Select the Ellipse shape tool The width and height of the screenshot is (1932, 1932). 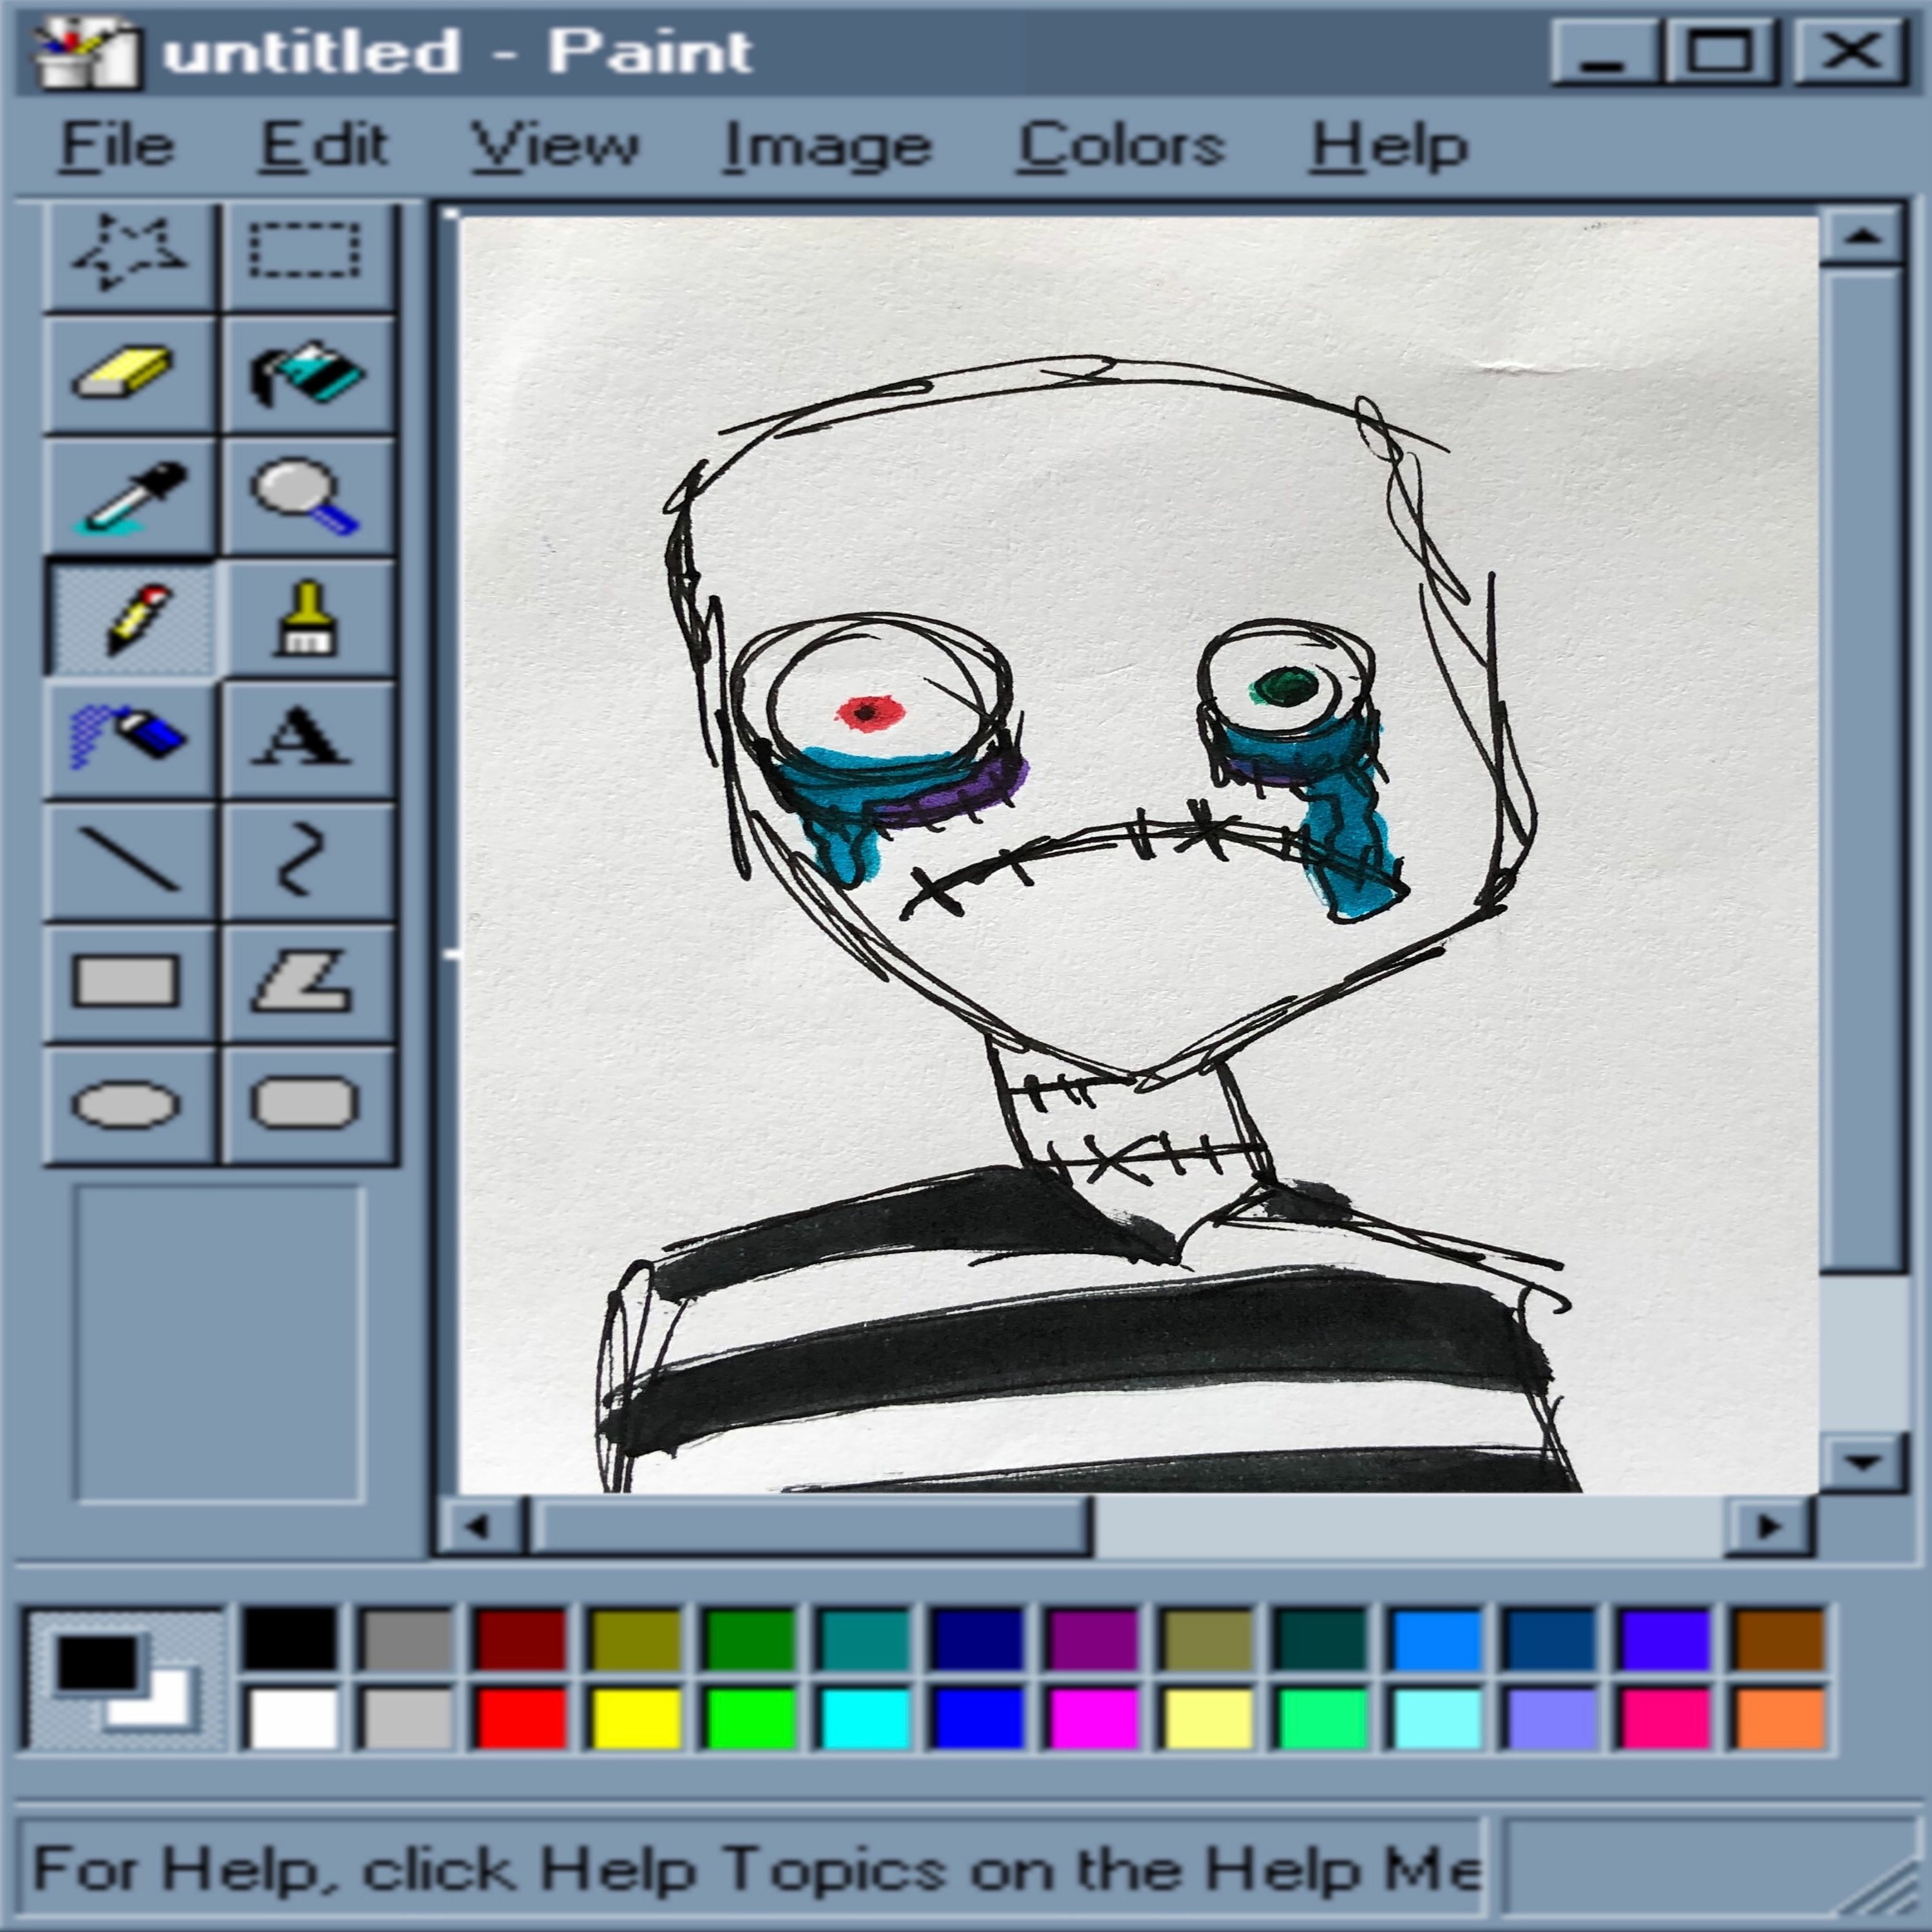point(130,1105)
